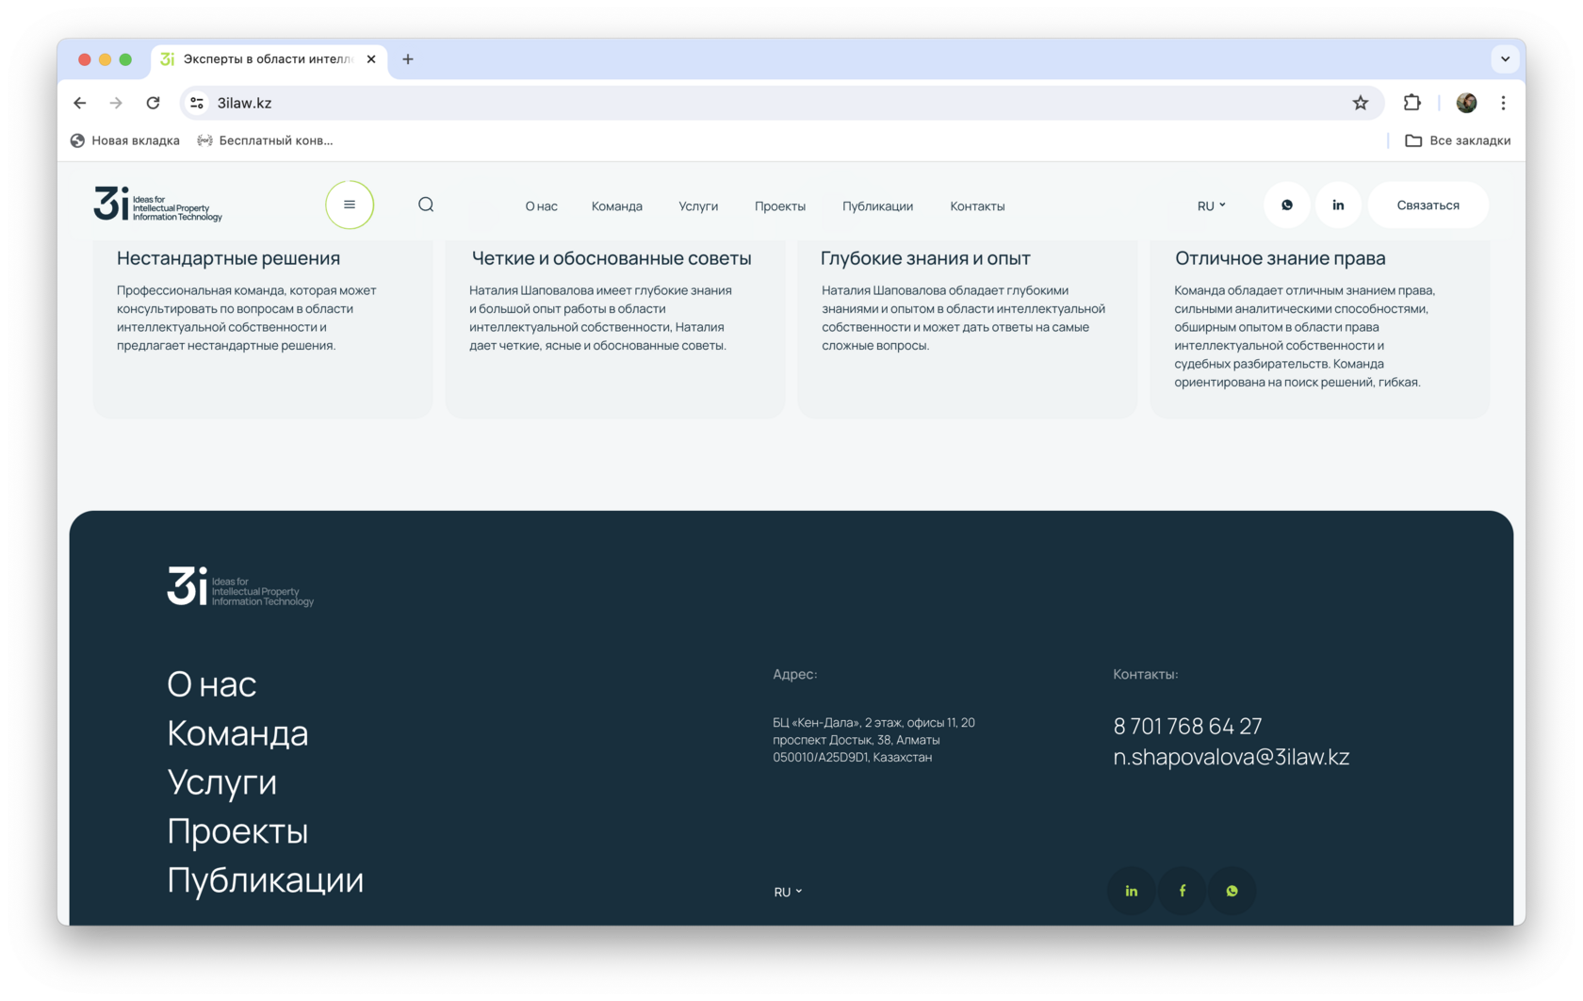
Task: Open browser extensions puzzle icon
Action: click(1412, 103)
